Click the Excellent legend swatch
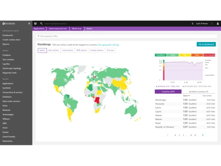Viewport: 221px width, 166px height. (x=160, y=55)
